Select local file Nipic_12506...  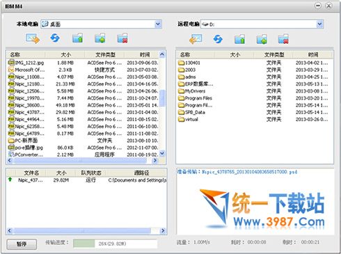tap(84, 91)
